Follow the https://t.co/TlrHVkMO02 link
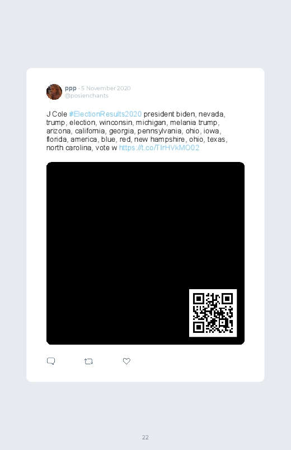 coord(159,147)
